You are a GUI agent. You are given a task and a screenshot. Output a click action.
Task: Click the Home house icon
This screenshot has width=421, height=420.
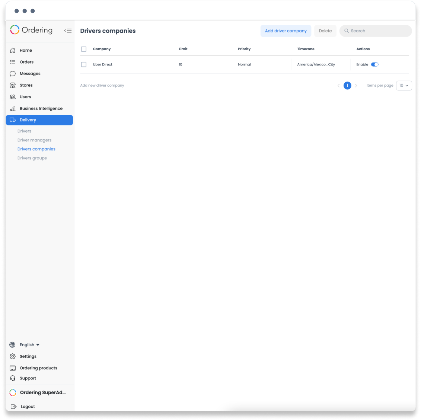pos(13,50)
